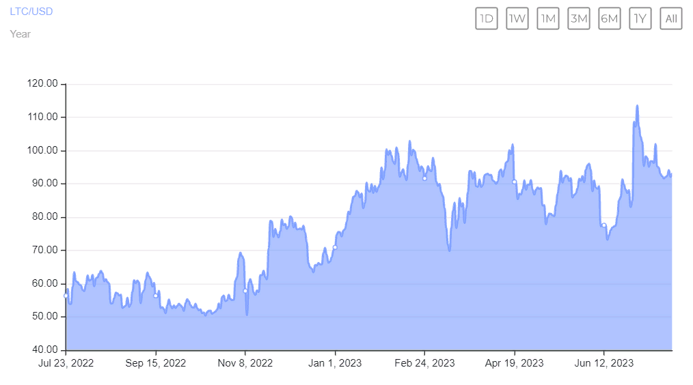Click the Jul 23, 2022 data point marker
The image size is (693, 385).
pyautogui.click(x=66, y=296)
